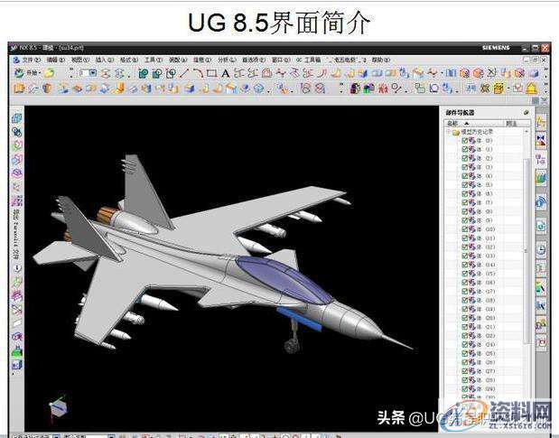Click the top cube icon in left vertical toolbar

point(17,118)
